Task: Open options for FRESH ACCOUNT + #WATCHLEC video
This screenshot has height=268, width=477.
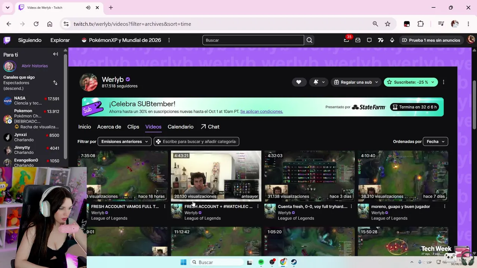Action: click(x=258, y=206)
